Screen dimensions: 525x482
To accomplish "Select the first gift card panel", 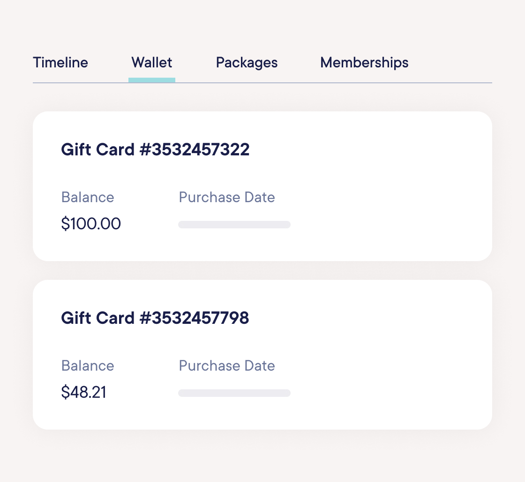I will point(262,186).
